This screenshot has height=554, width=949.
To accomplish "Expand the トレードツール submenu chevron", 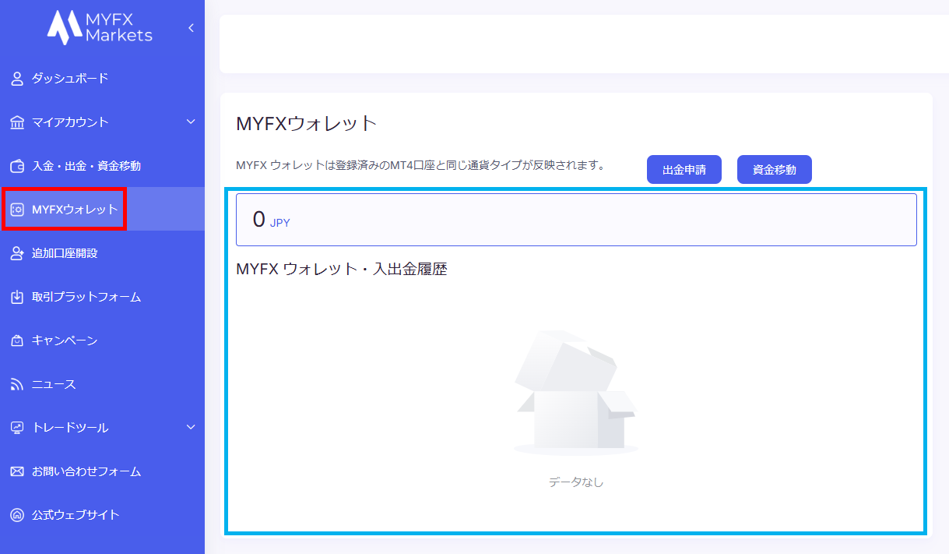I will pyautogui.click(x=191, y=428).
